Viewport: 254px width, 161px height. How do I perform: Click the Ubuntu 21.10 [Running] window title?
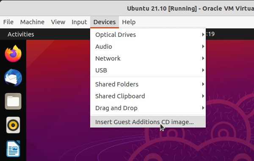point(190,8)
